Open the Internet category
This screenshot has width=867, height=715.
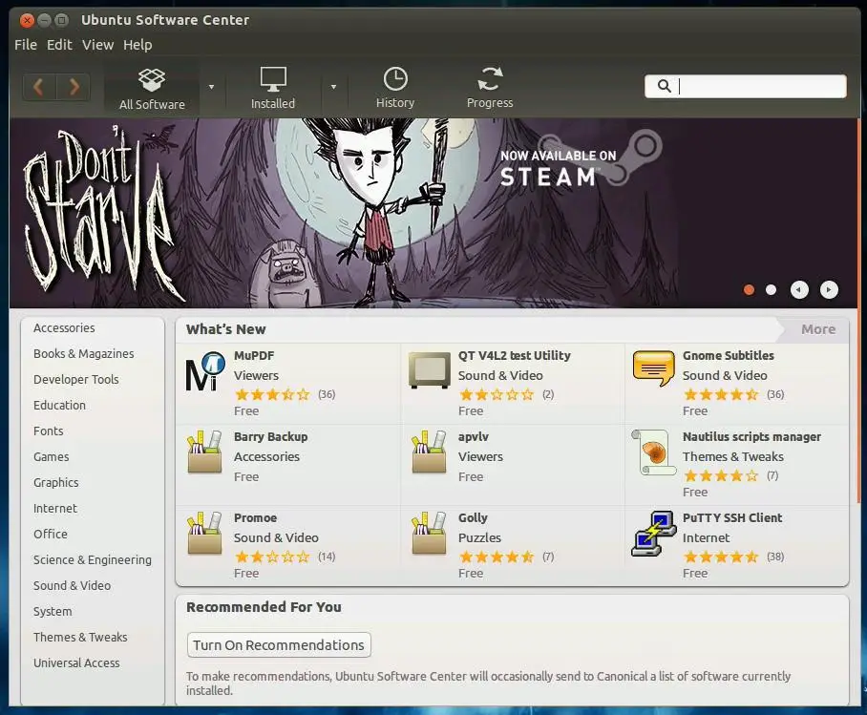[55, 508]
